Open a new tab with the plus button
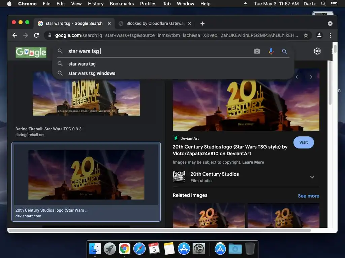This screenshot has width=345, height=258. [x=202, y=24]
